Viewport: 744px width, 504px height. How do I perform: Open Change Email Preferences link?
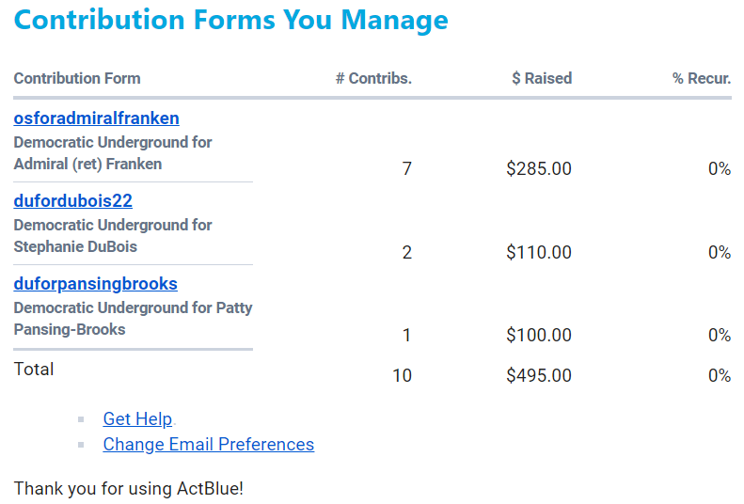(x=208, y=445)
